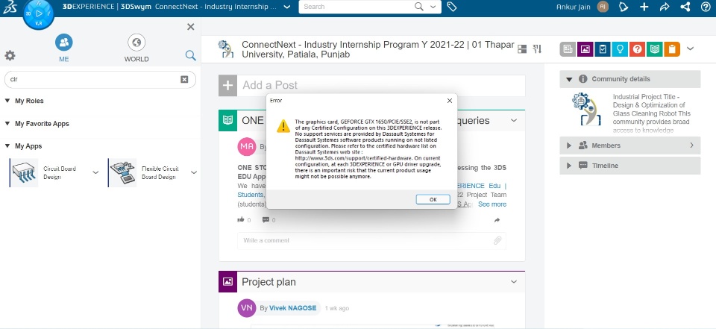
Task: Toggle the survey checklist filter
Action: 602,49
